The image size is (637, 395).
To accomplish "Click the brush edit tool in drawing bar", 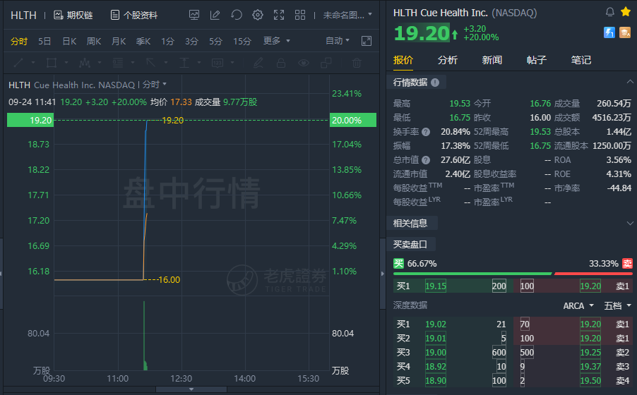I will point(258,63).
